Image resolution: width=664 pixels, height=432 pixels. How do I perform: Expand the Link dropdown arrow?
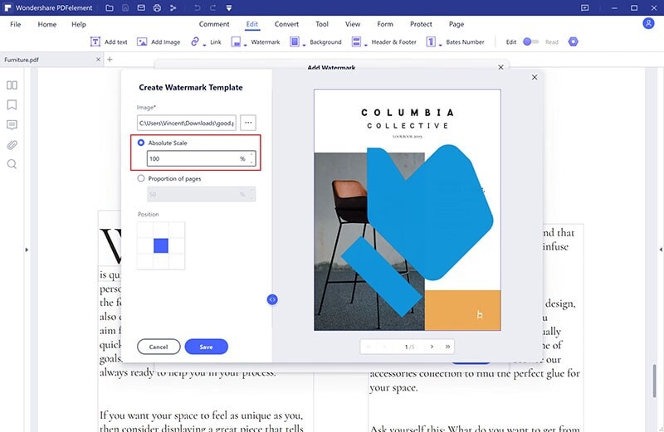[x=204, y=45]
